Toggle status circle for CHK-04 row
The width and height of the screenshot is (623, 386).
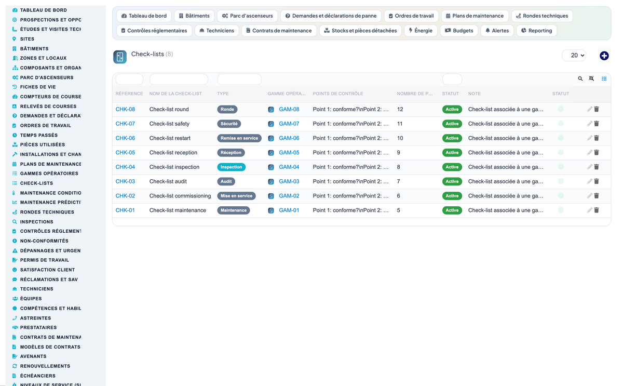click(x=561, y=167)
